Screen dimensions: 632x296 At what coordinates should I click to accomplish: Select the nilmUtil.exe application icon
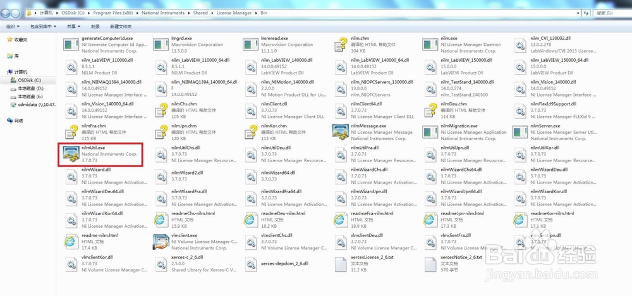pyautogui.click(x=71, y=154)
